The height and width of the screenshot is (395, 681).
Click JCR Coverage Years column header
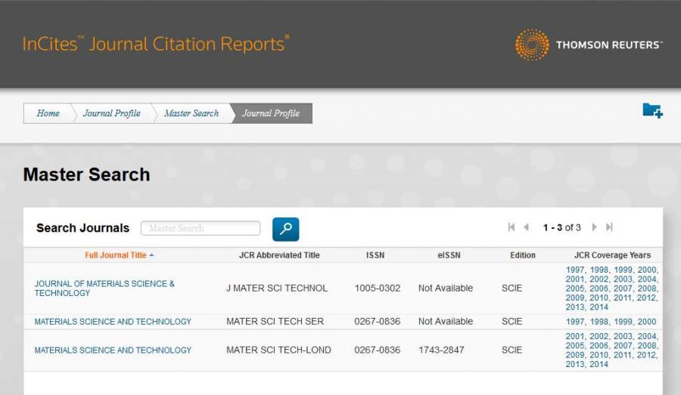pyautogui.click(x=612, y=255)
